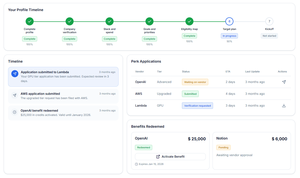Click the 2 days ETA cell

(230, 82)
